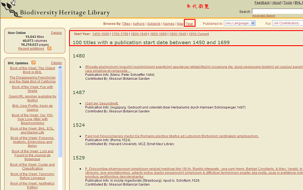Viewport: 303px width, 190px height.
Task: Open 'BHL, EOL, and Marine Life' post
Action: point(32,131)
